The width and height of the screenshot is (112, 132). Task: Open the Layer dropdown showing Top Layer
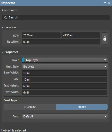coord(65,60)
